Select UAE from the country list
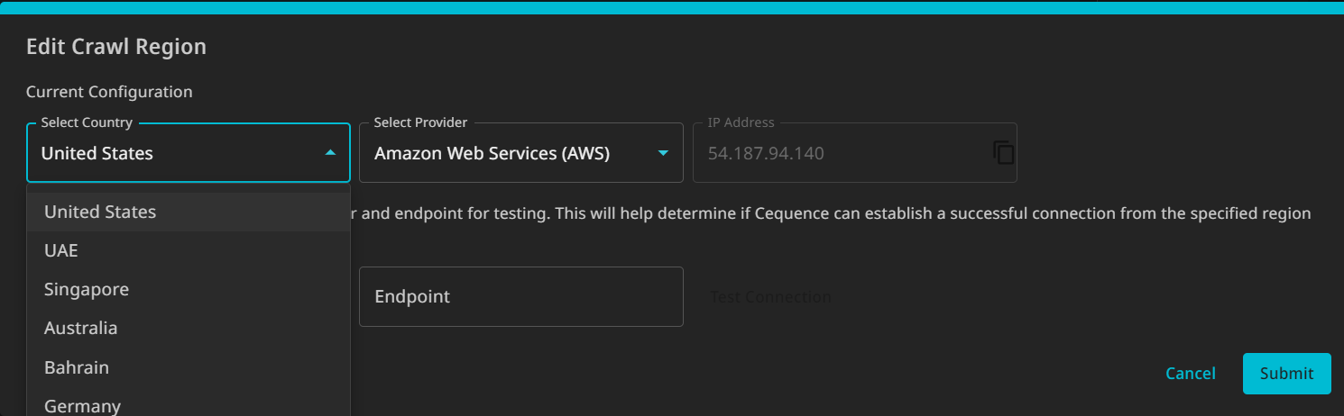 tap(189, 250)
